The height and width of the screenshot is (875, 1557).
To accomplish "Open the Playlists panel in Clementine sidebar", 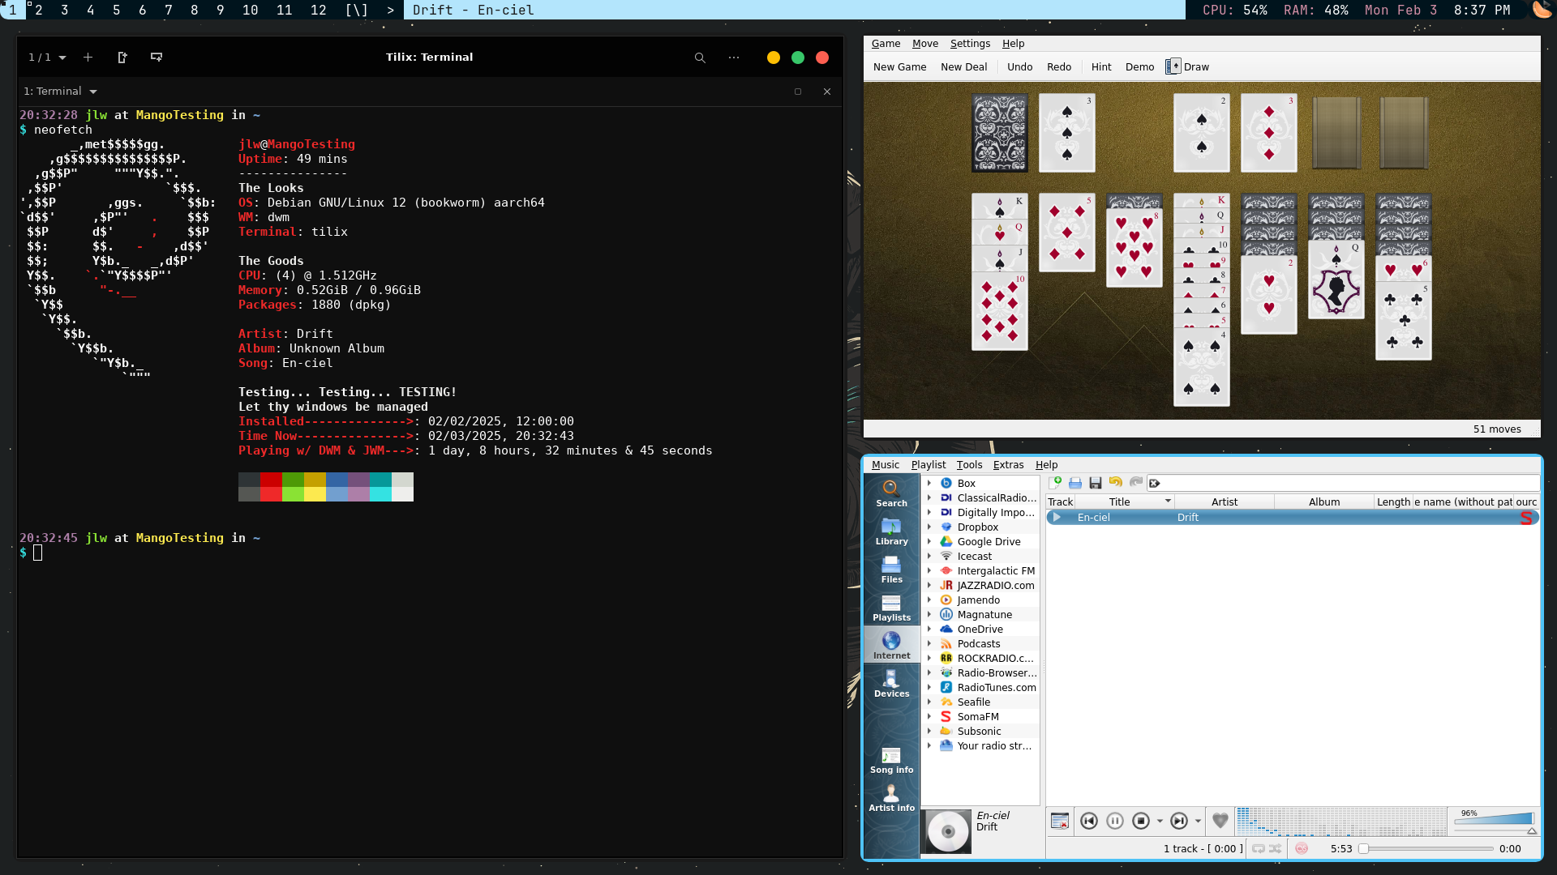I will (891, 608).
